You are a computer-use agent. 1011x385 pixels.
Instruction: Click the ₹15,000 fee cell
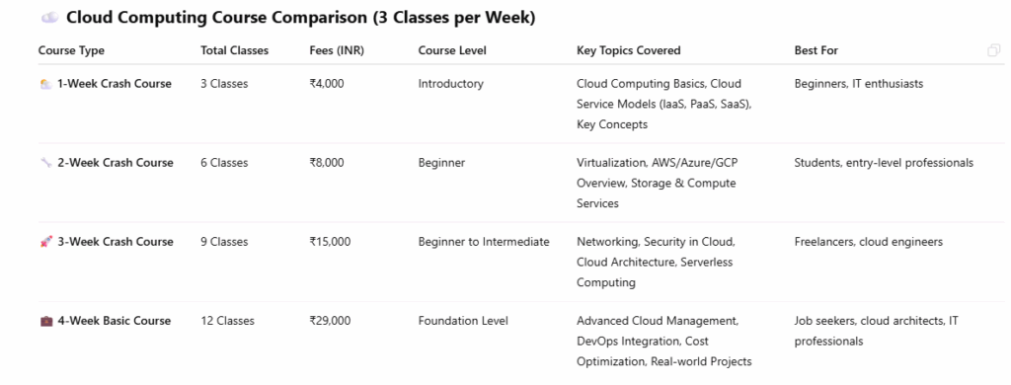click(x=330, y=242)
